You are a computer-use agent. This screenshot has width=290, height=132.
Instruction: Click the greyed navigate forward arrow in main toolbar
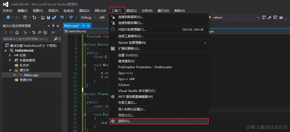(17, 17)
